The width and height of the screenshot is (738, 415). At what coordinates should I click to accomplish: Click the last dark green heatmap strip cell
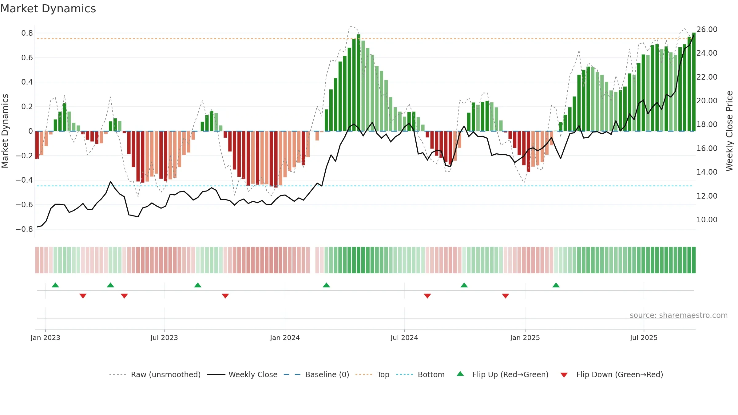point(694,260)
